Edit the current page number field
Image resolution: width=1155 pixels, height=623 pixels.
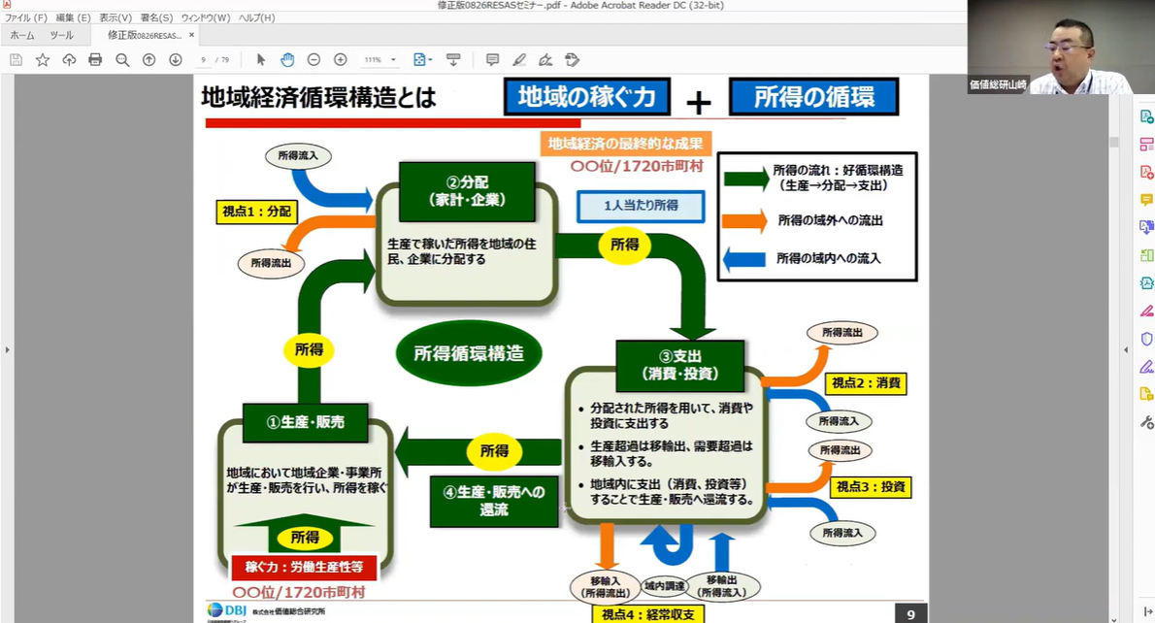tap(203, 59)
